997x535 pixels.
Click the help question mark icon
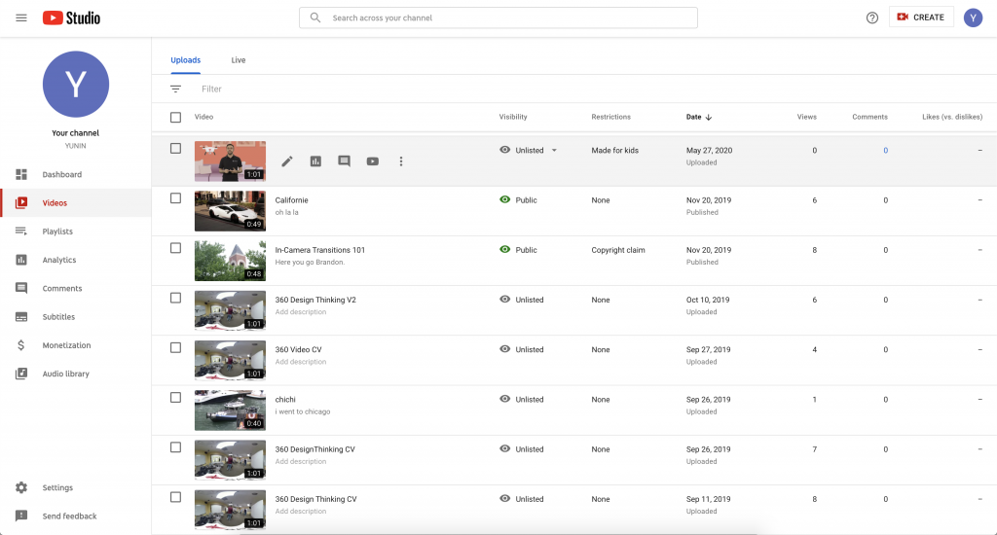[x=872, y=18]
